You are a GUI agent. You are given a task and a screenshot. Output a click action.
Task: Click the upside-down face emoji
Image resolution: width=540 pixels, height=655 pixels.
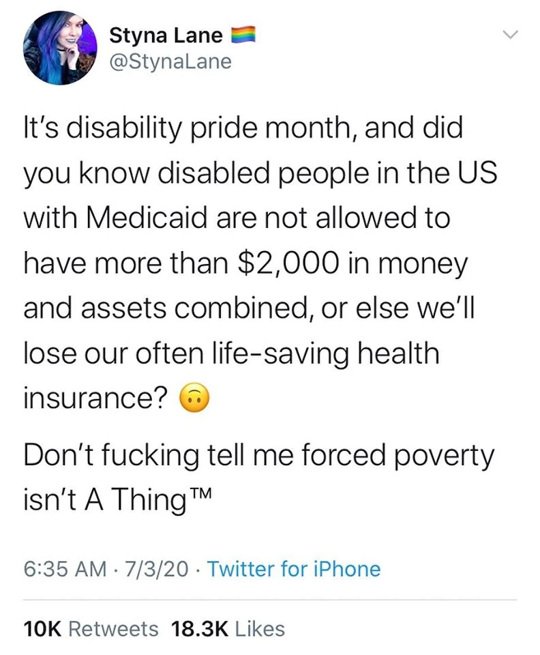tap(193, 397)
